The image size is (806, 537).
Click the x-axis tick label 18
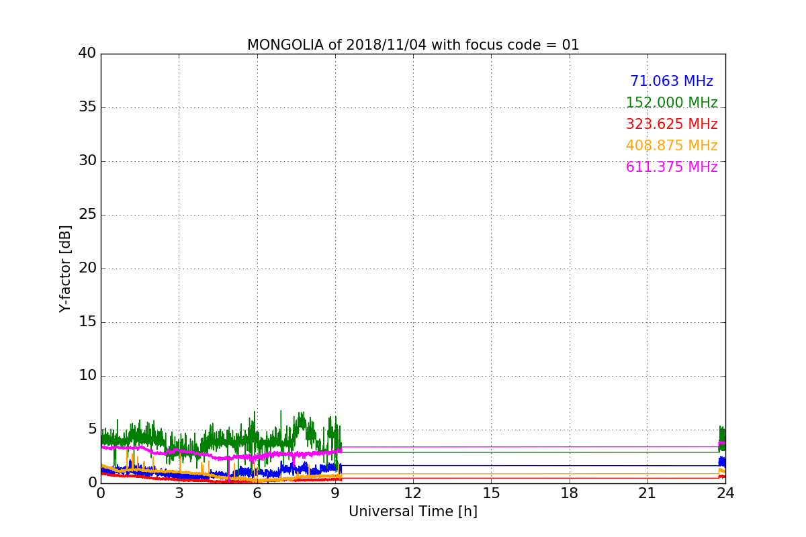(570, 493)
